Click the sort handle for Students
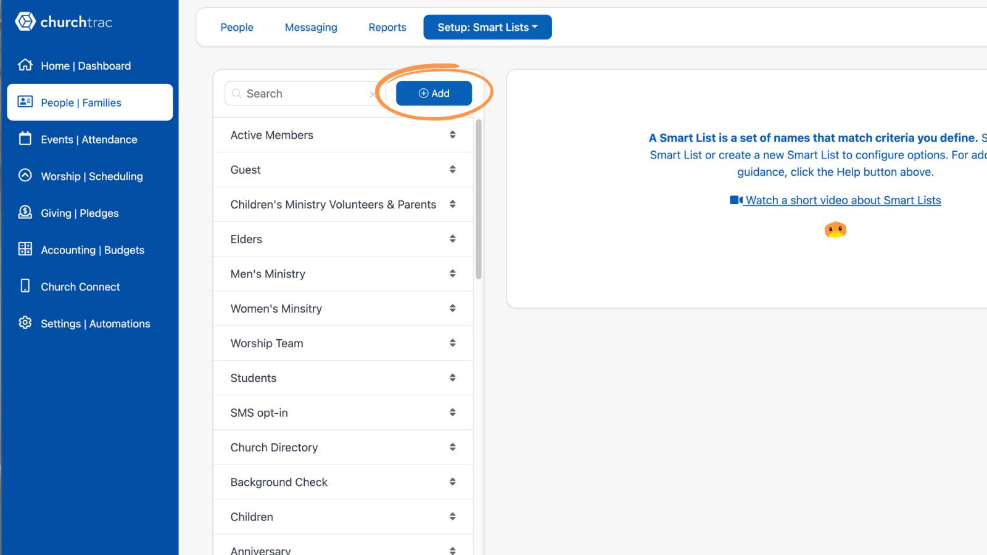Viewport: 987px width, 555px height. pyautogui.click(x=453, y=378)
